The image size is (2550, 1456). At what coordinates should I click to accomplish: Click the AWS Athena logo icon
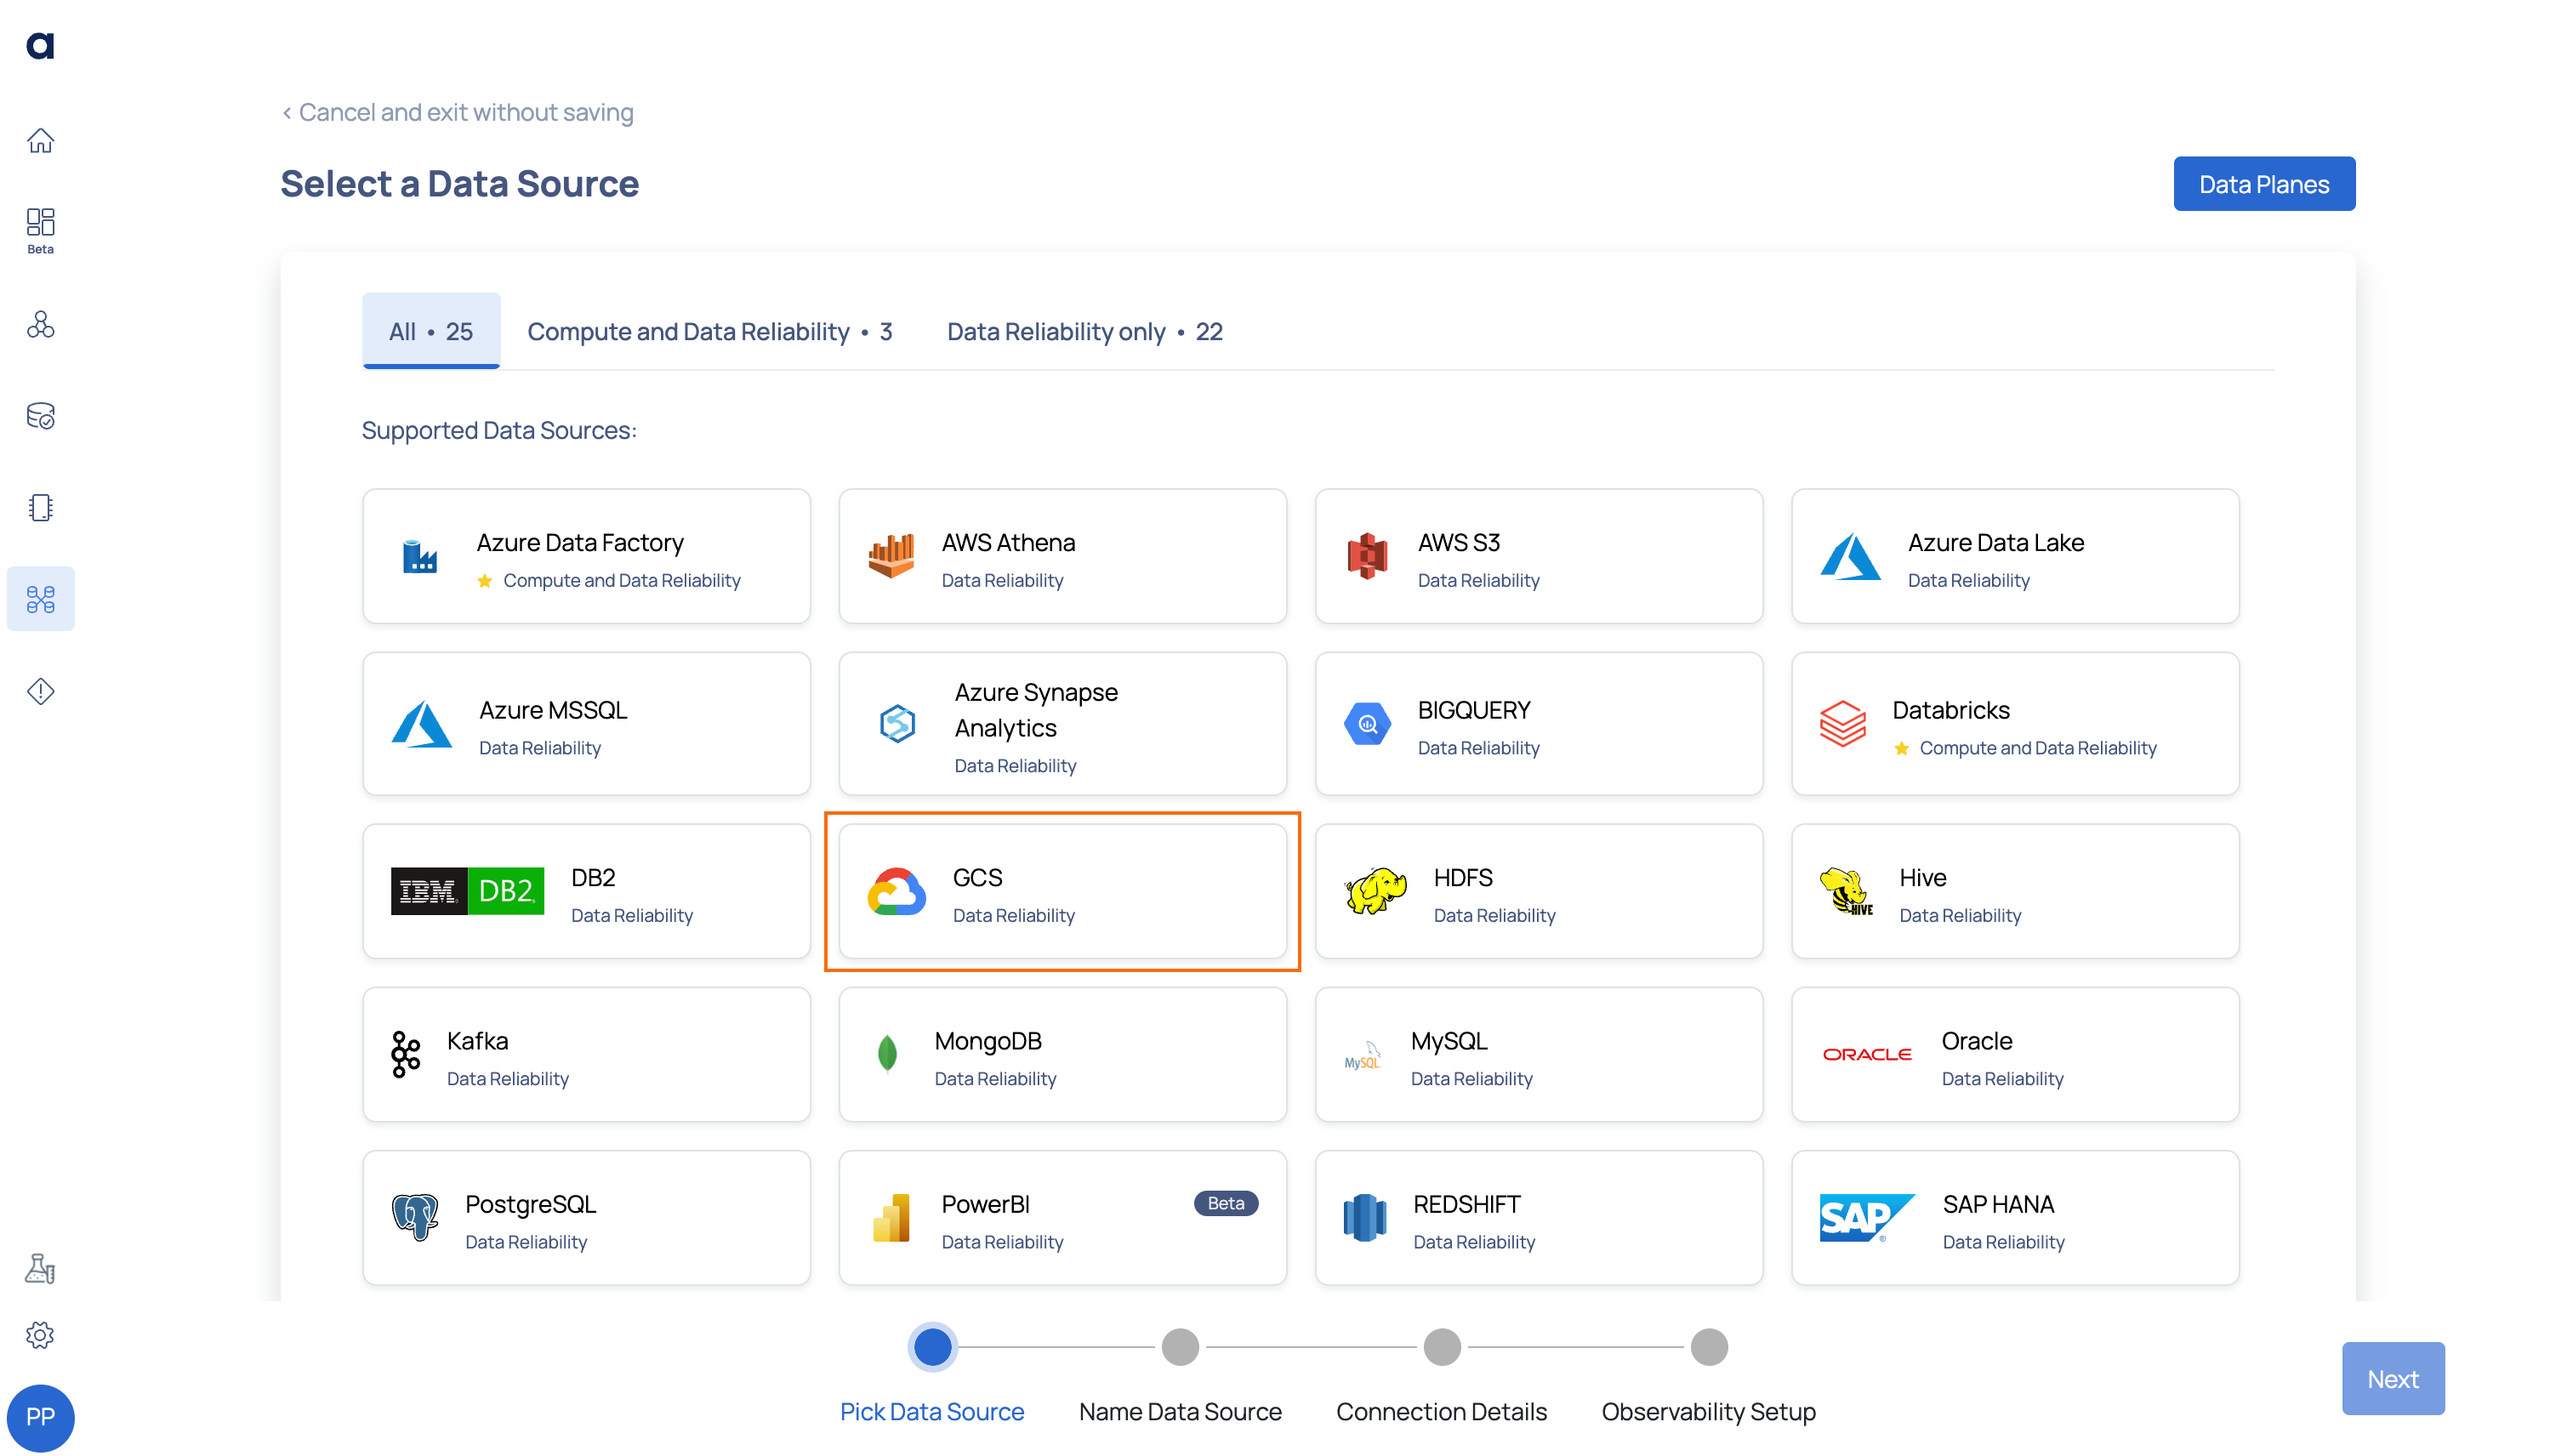891,556
